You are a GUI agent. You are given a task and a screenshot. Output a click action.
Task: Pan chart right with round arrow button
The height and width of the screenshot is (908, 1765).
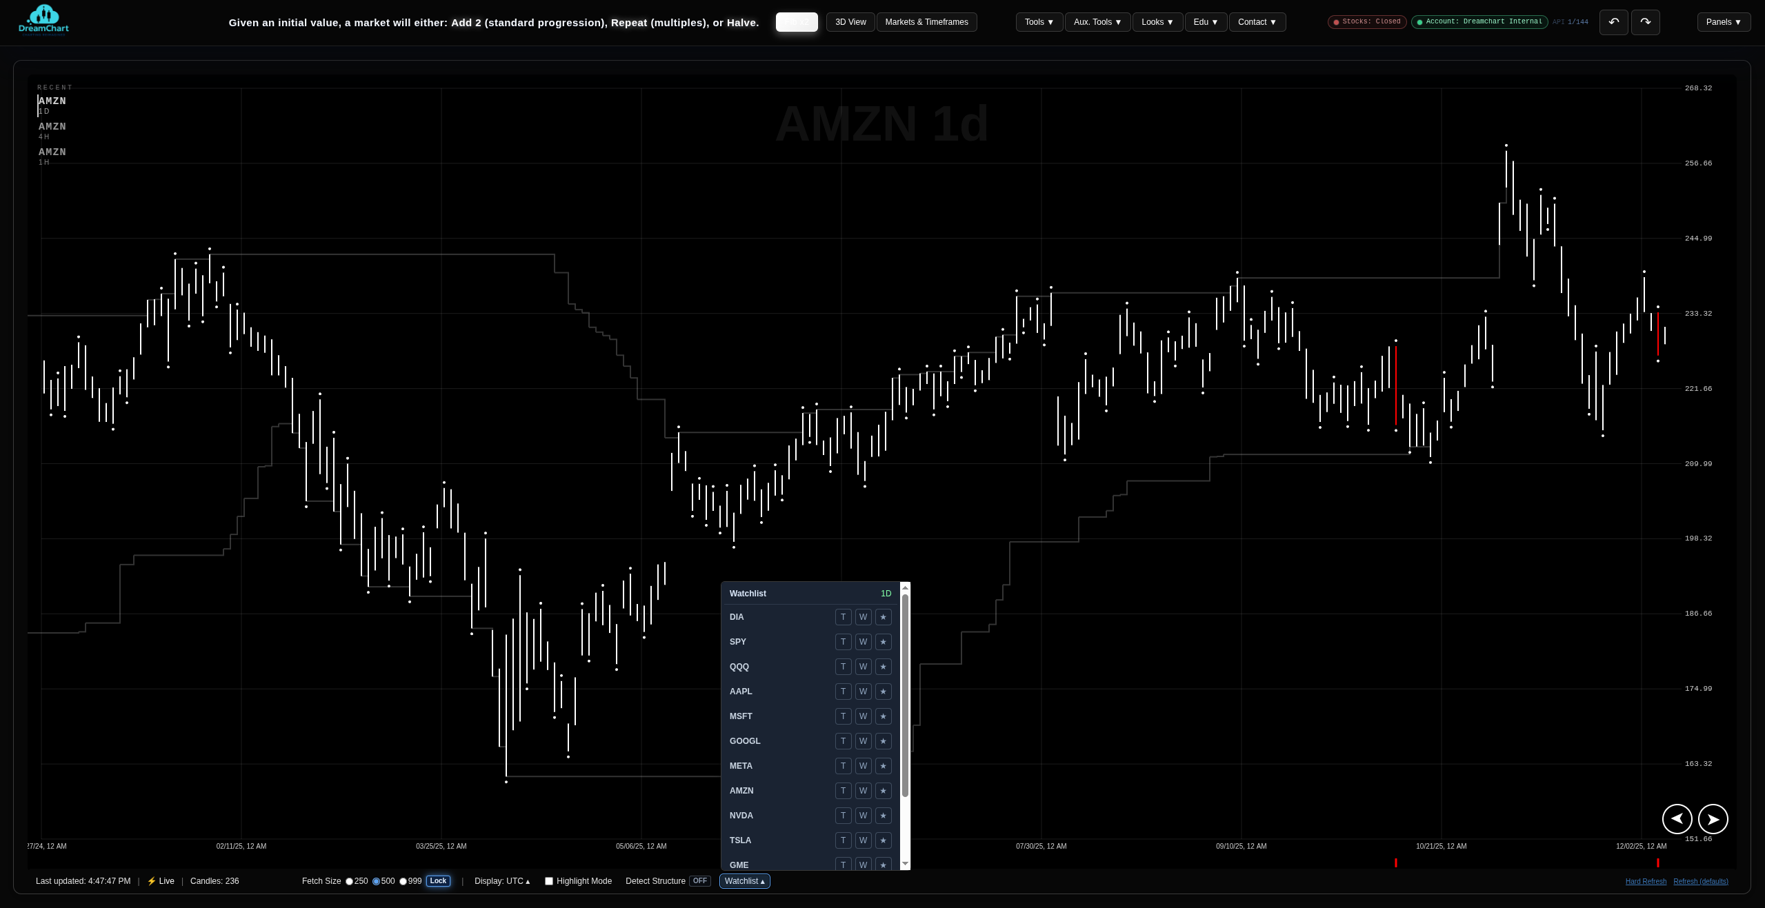tap(1713, 818)
